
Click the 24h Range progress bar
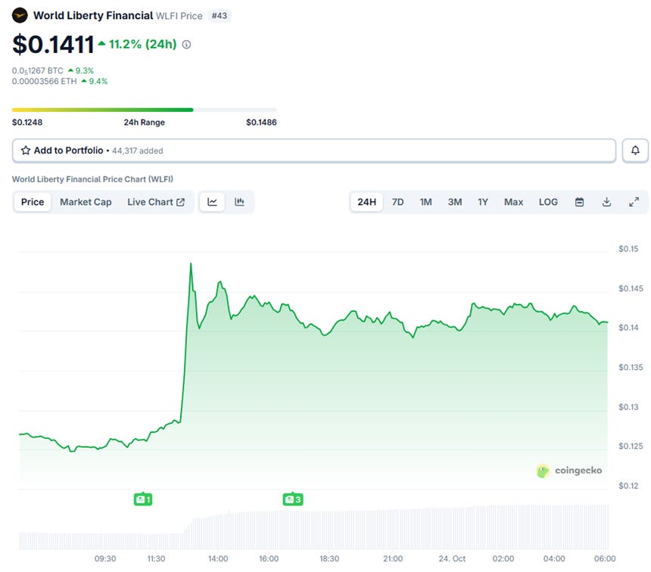click(144, 110)
